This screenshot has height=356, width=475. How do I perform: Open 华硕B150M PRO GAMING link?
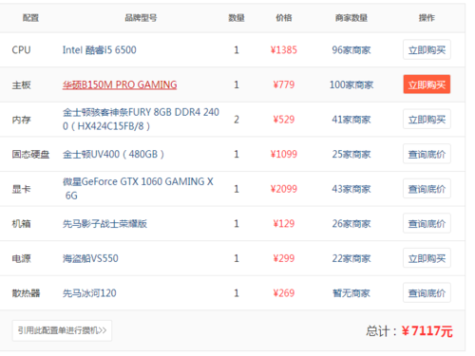point(120,84)
